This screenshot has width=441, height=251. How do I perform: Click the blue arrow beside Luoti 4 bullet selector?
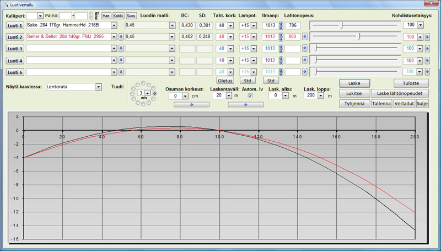[x=121, y=60]
